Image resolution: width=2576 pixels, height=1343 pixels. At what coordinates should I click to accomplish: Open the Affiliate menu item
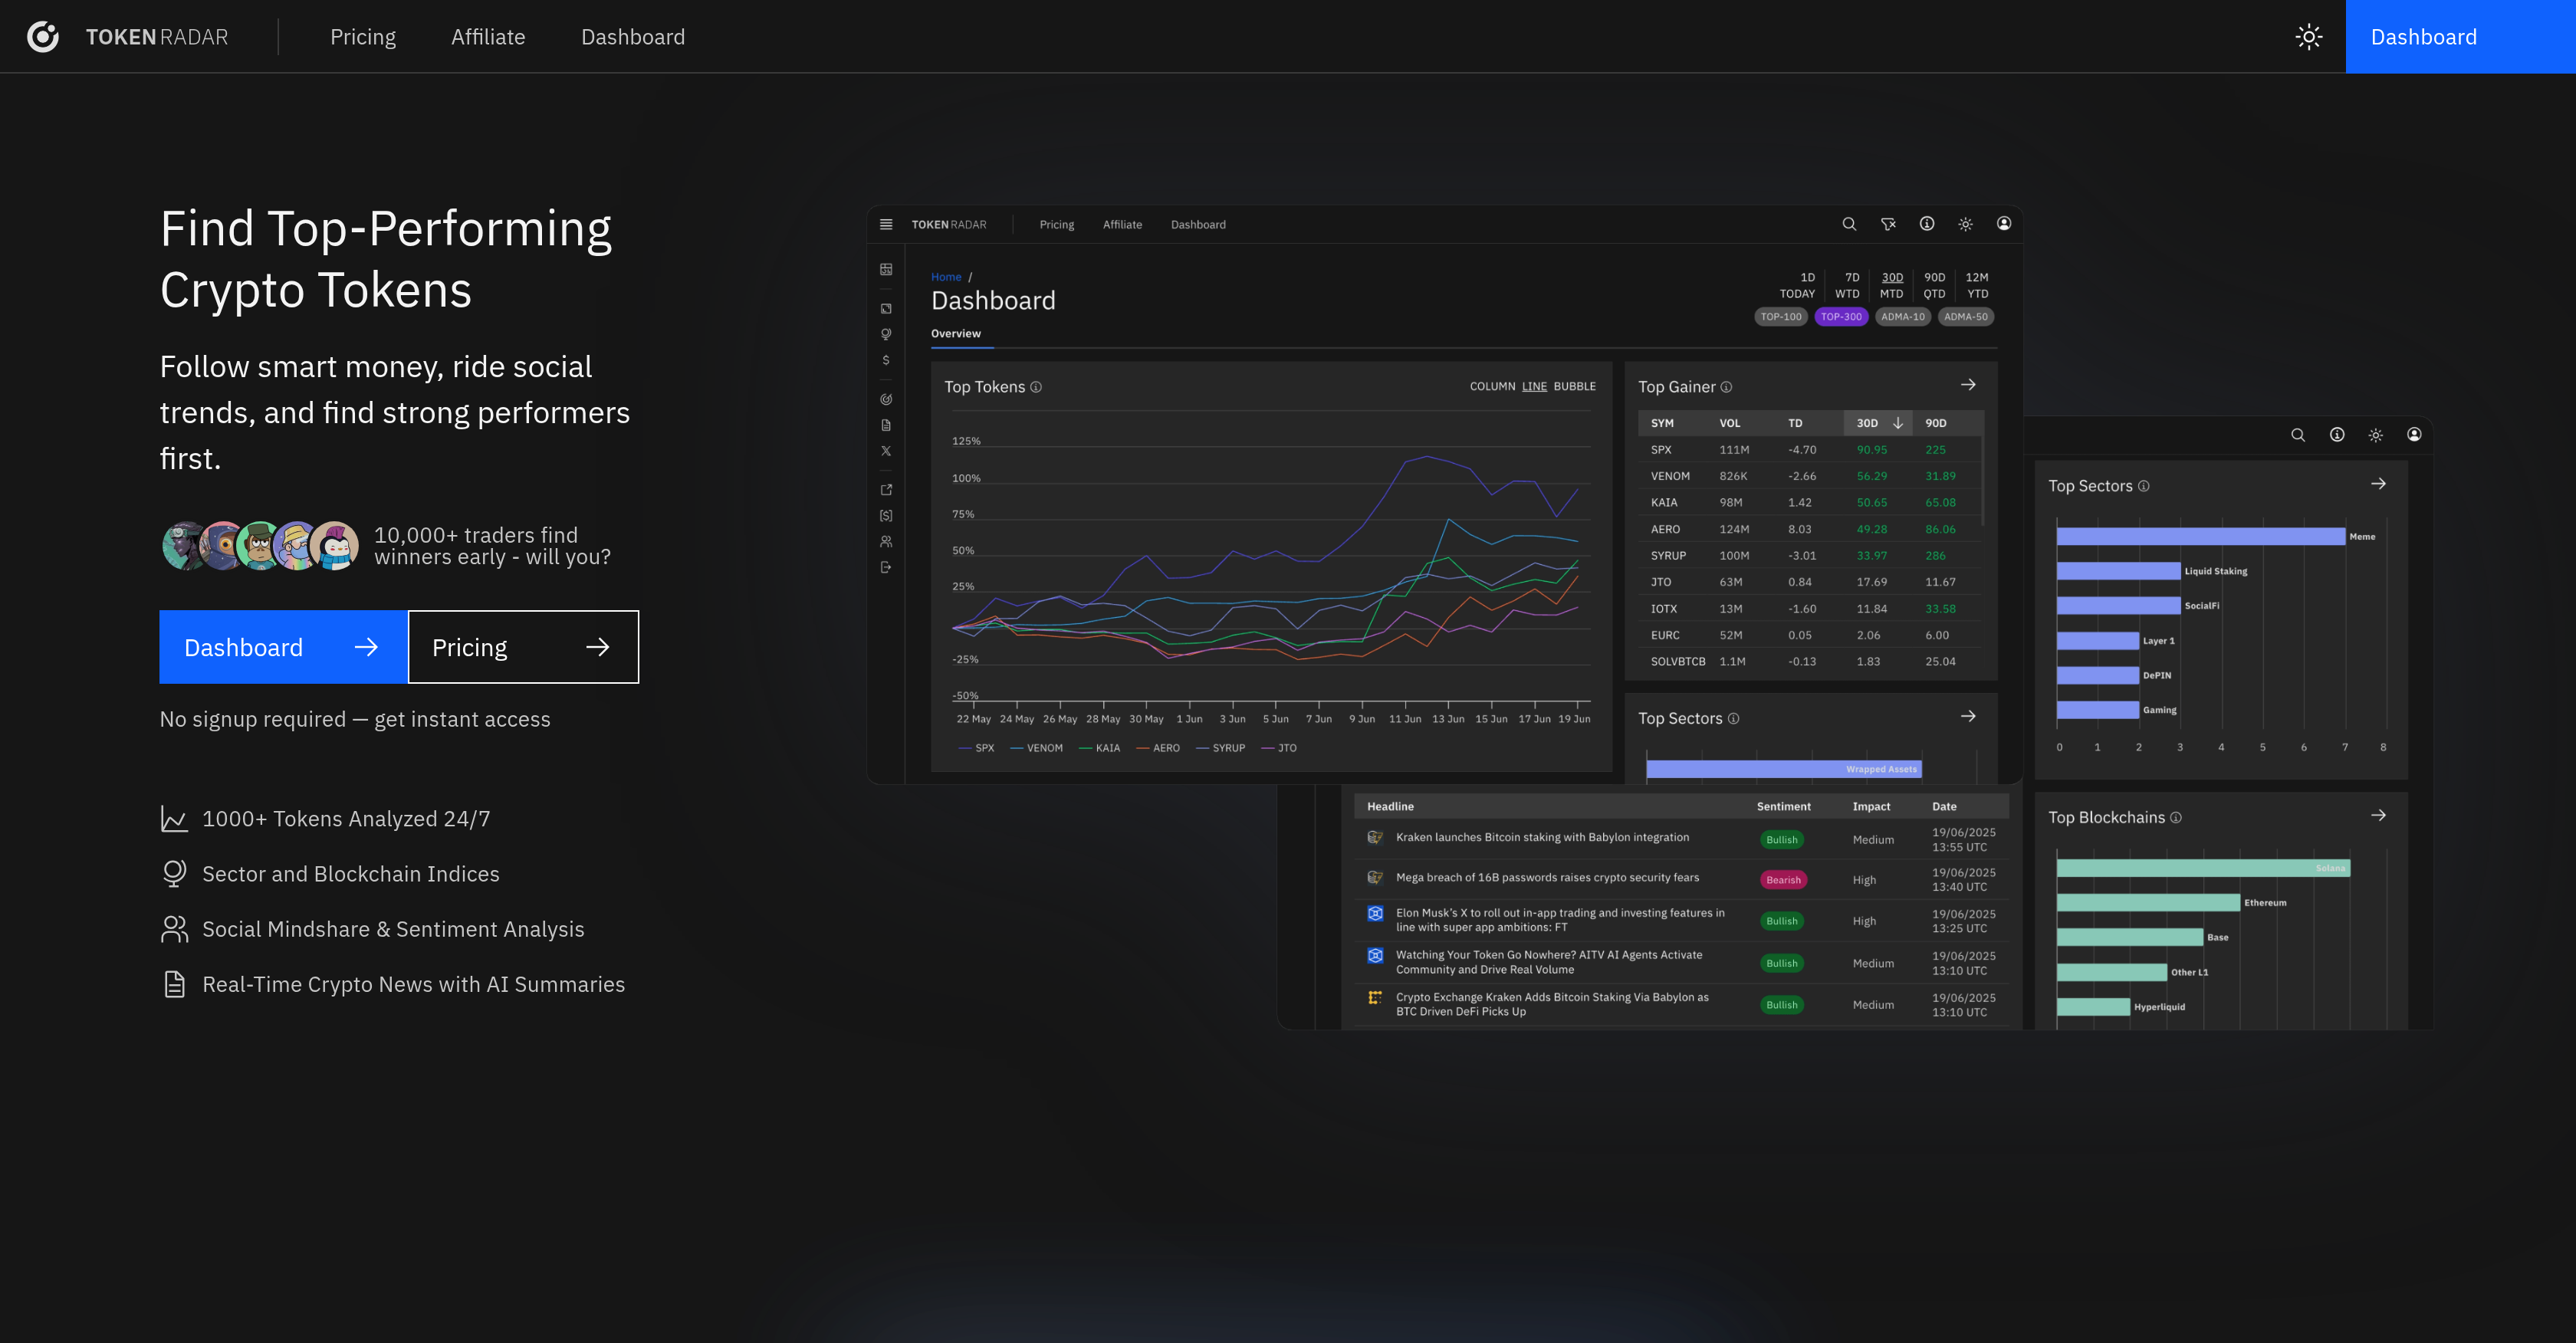(x=488, y=36)
